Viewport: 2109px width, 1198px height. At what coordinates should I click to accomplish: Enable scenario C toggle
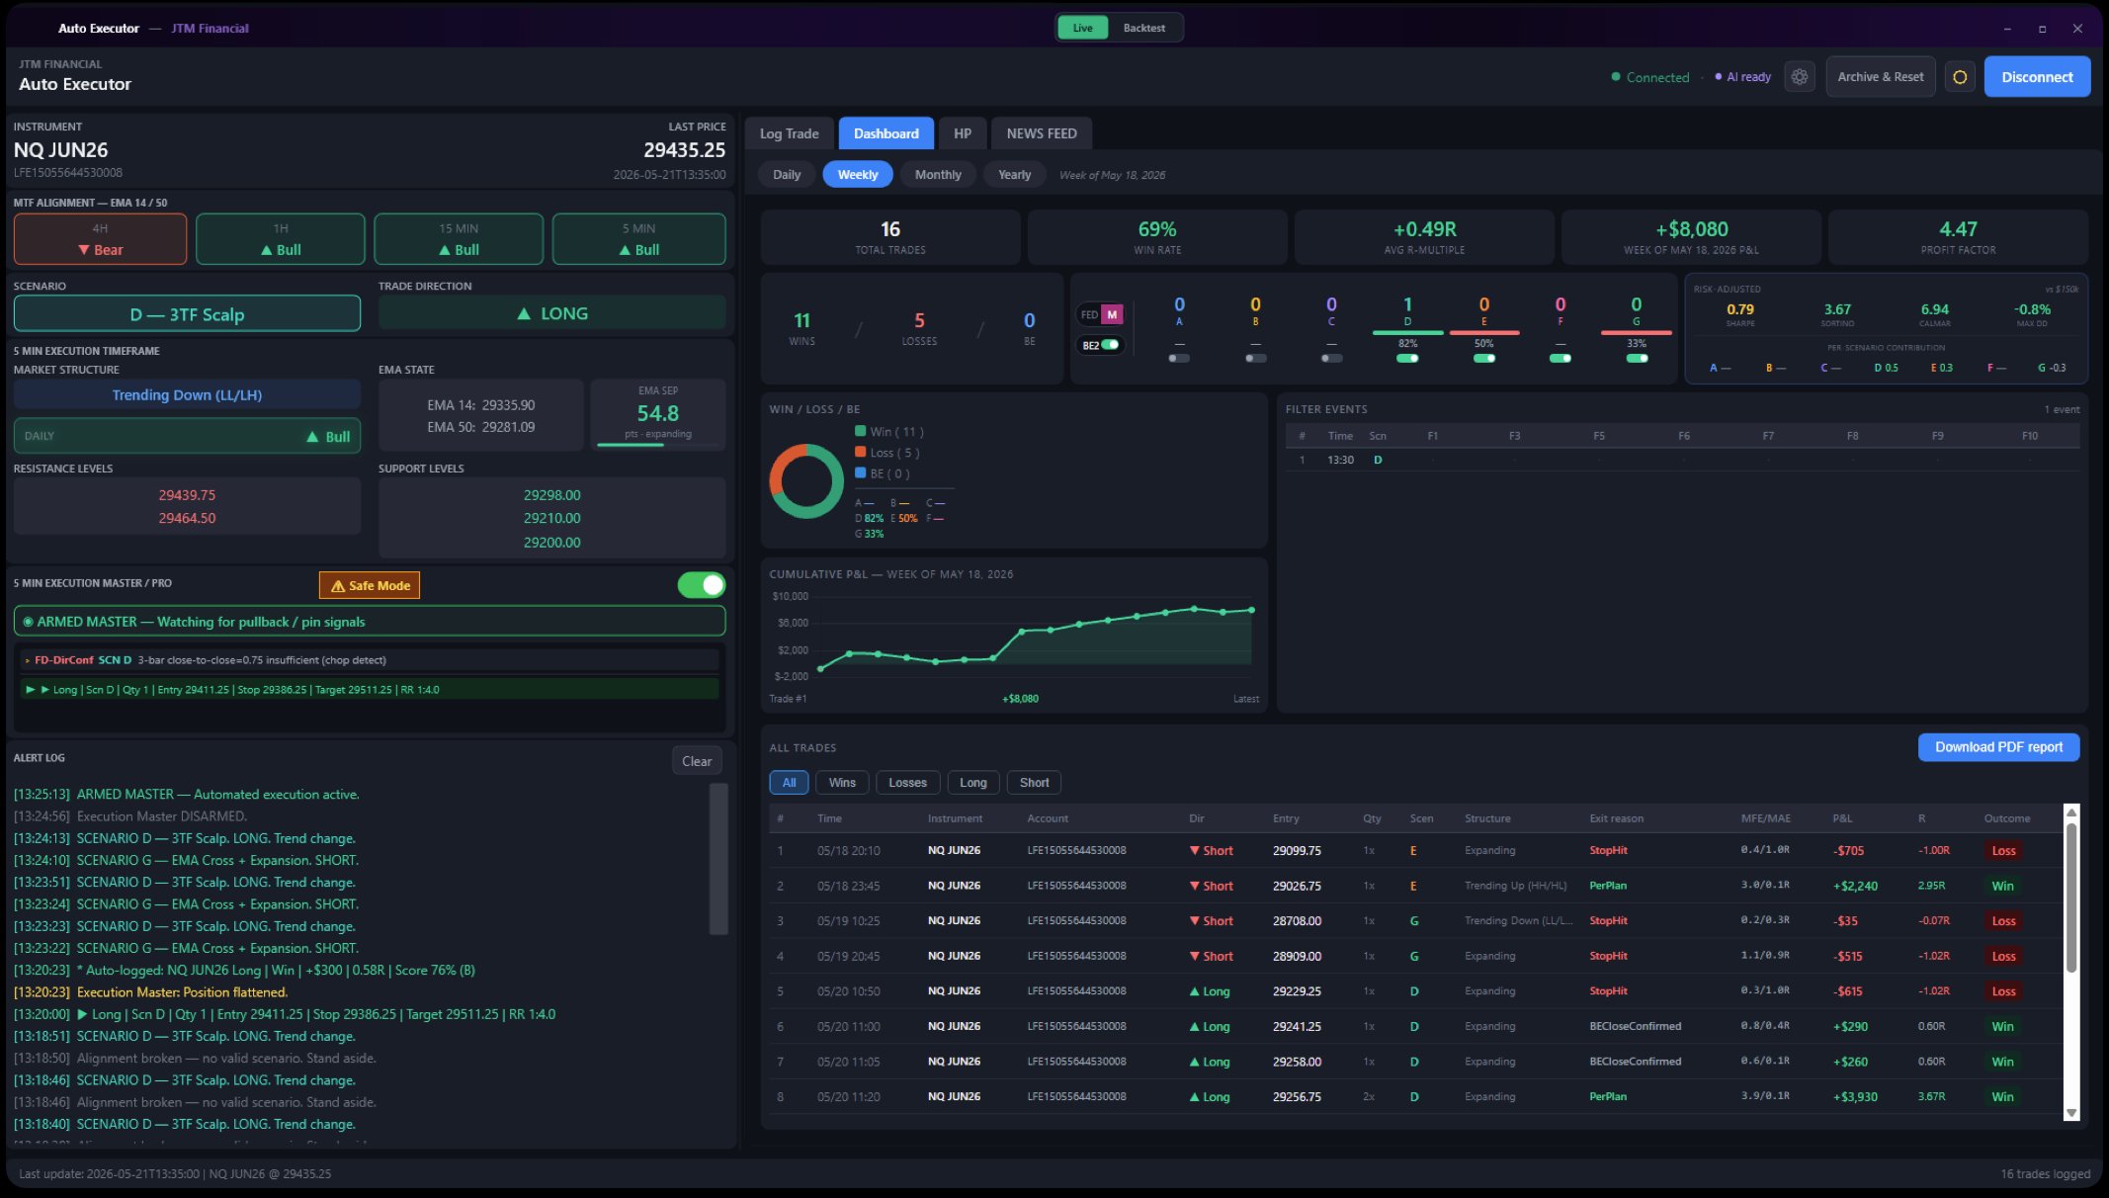(x=1331, y=358)
